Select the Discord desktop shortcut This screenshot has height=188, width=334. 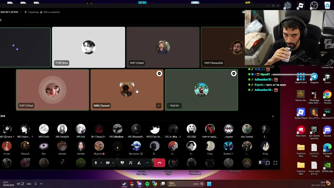(327, 131)
